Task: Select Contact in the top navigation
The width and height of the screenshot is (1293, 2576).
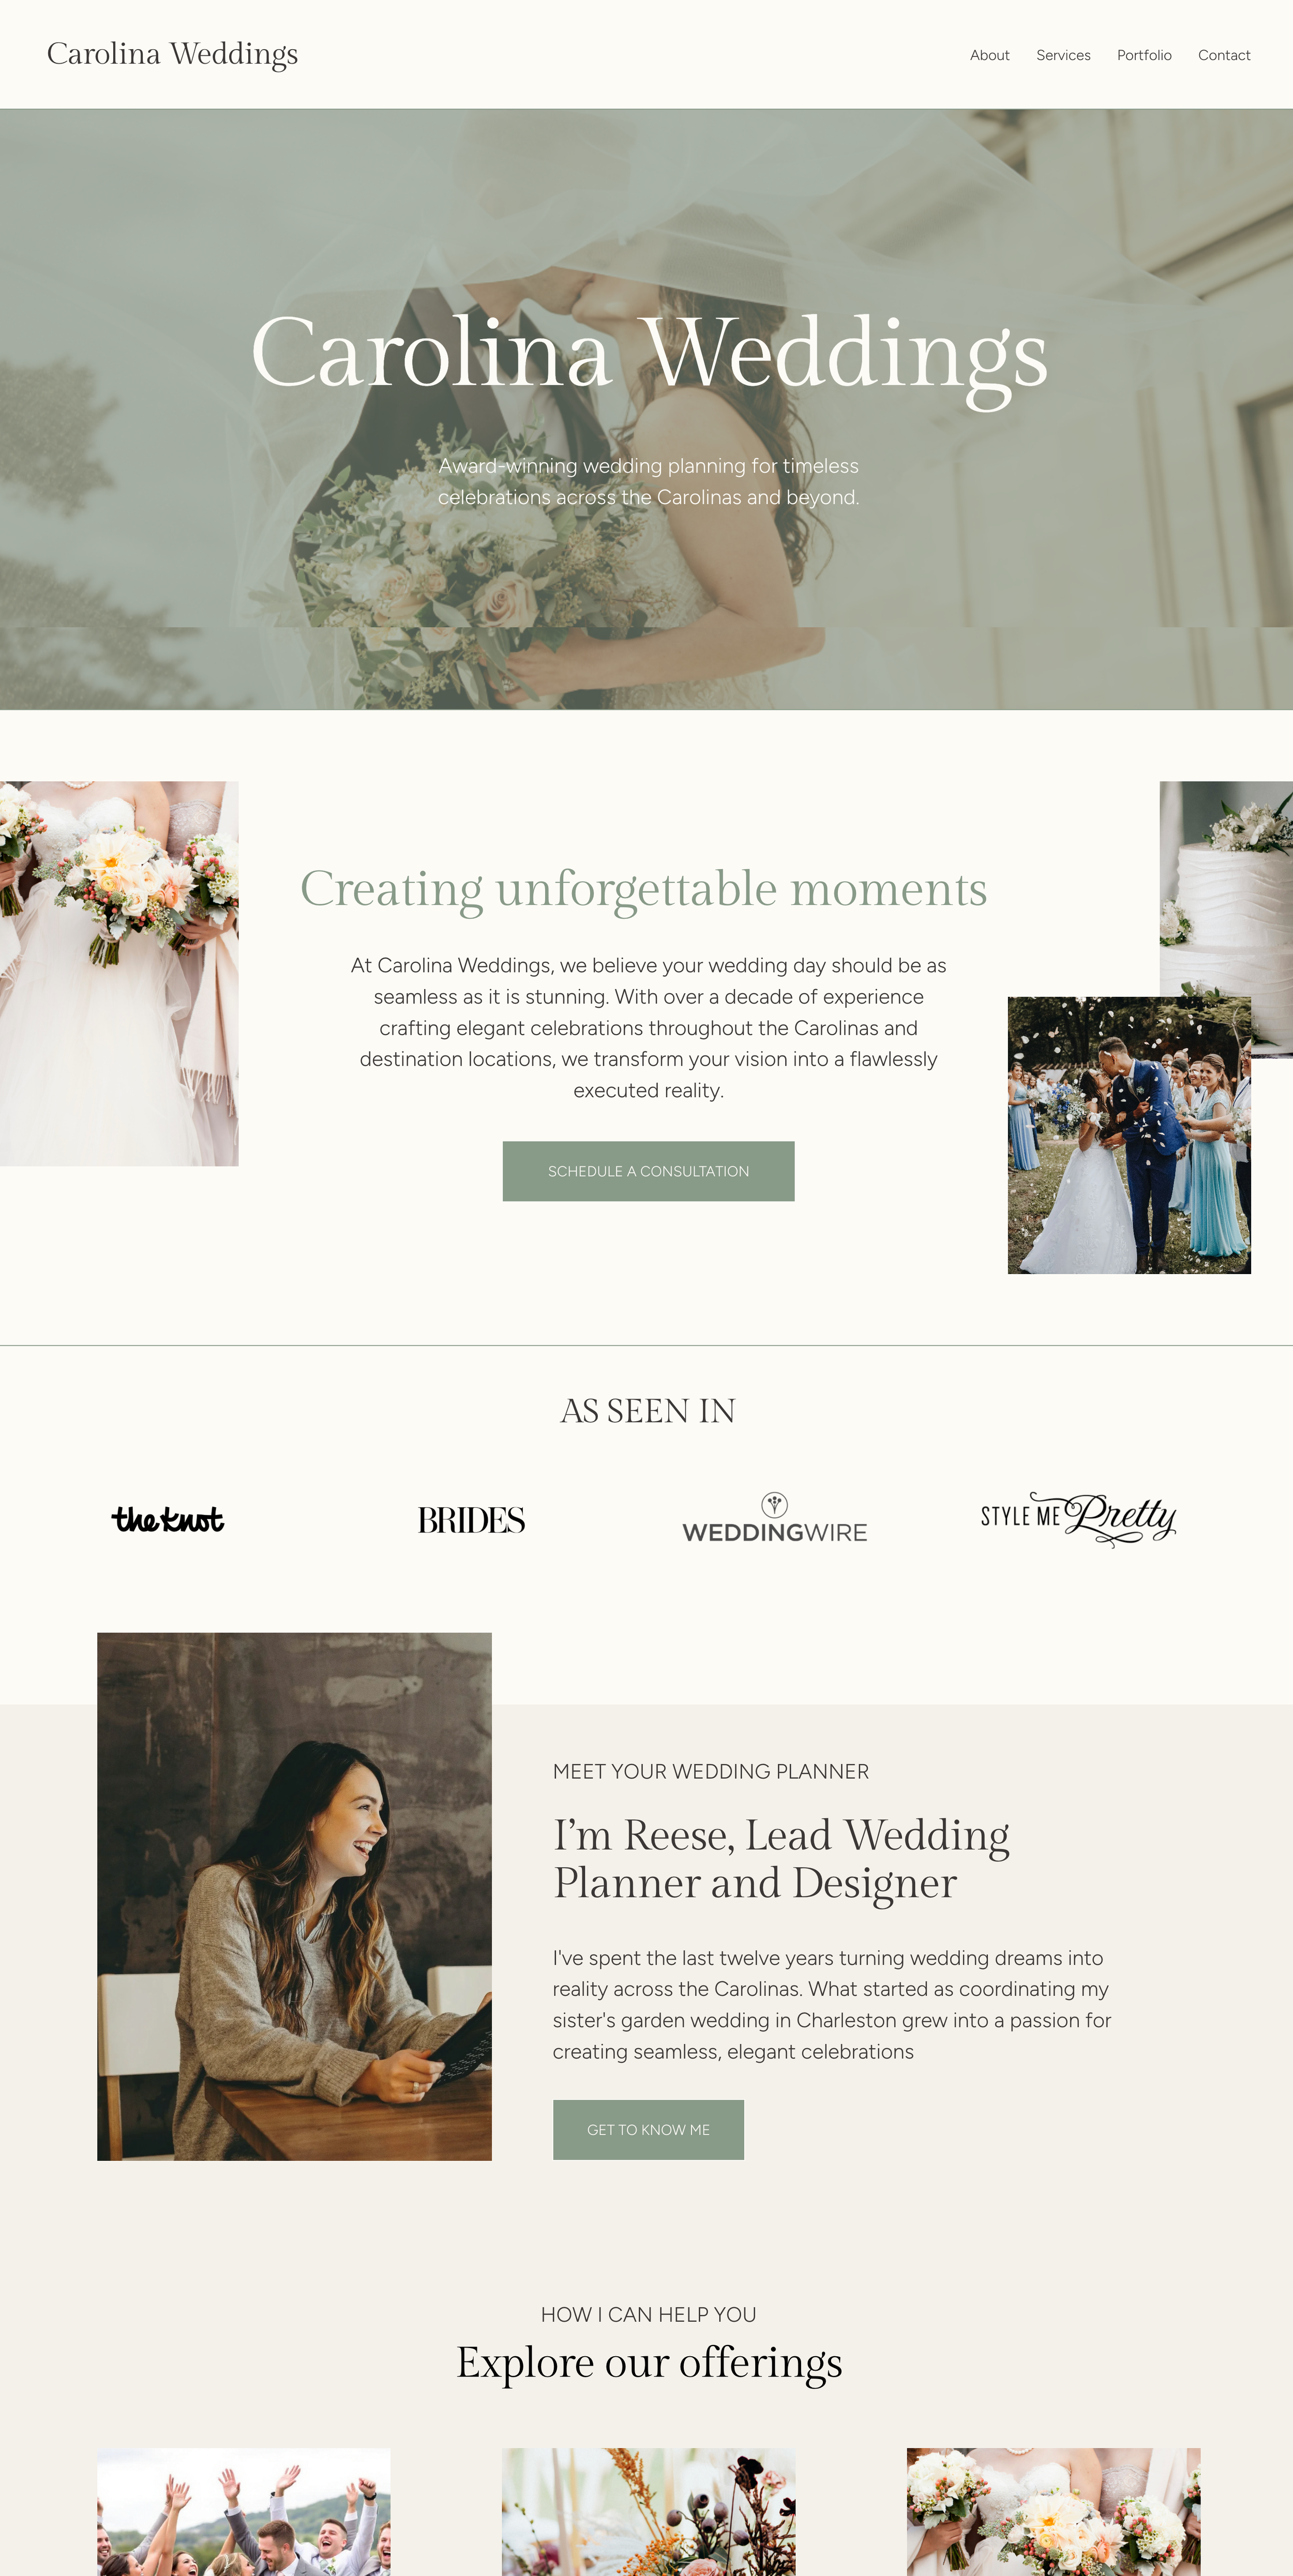Action: click(x=1224, y=55)
